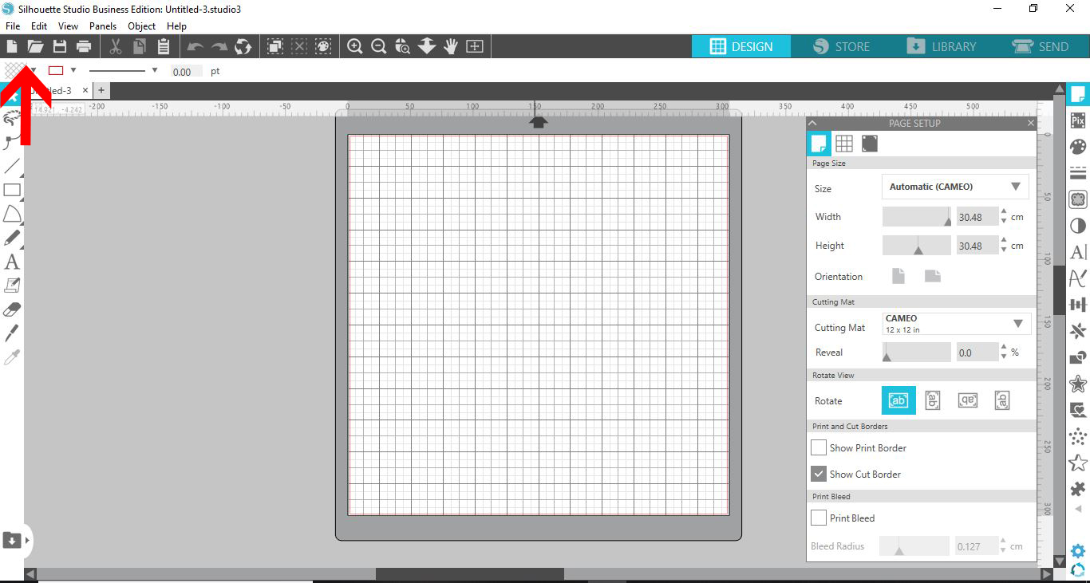Zoom in using the magnifier plus icon
Screen dimensions: 1090x583
[x=355, y=46]
